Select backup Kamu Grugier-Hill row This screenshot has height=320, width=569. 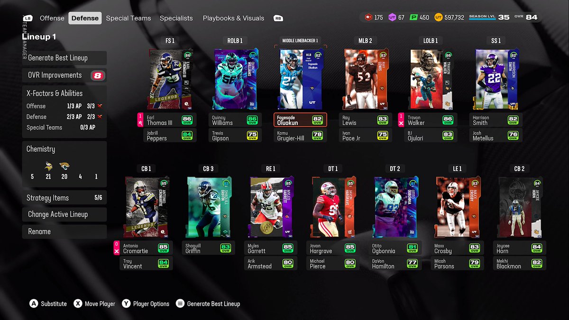click(300, 136)
